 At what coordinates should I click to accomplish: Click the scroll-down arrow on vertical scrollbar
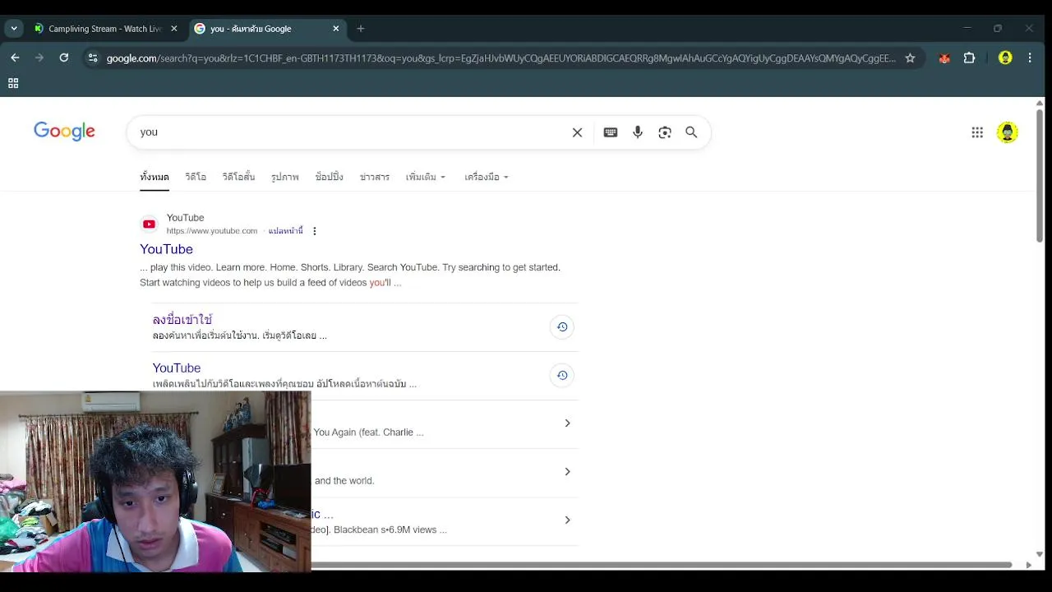pyautogui.click(x=1040, y=554)
